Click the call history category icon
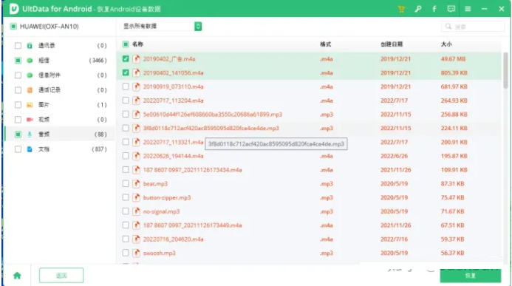This screenshot has height=286, width=512. point(30,89)
